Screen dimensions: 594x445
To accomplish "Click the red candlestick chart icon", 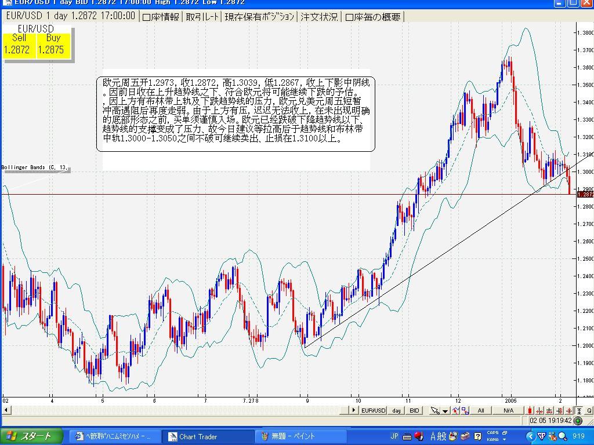I will [x=530, y=410].
